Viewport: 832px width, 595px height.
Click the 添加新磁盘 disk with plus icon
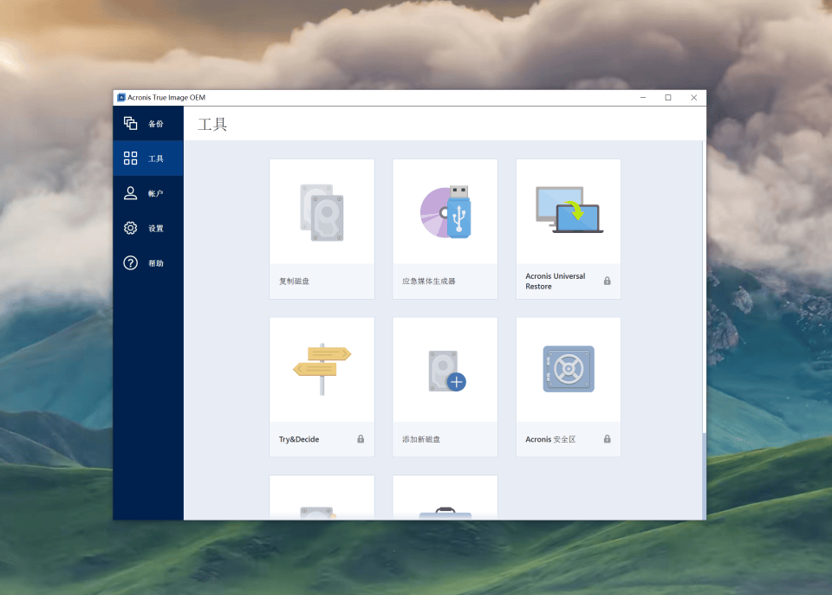tap(447, 371)
